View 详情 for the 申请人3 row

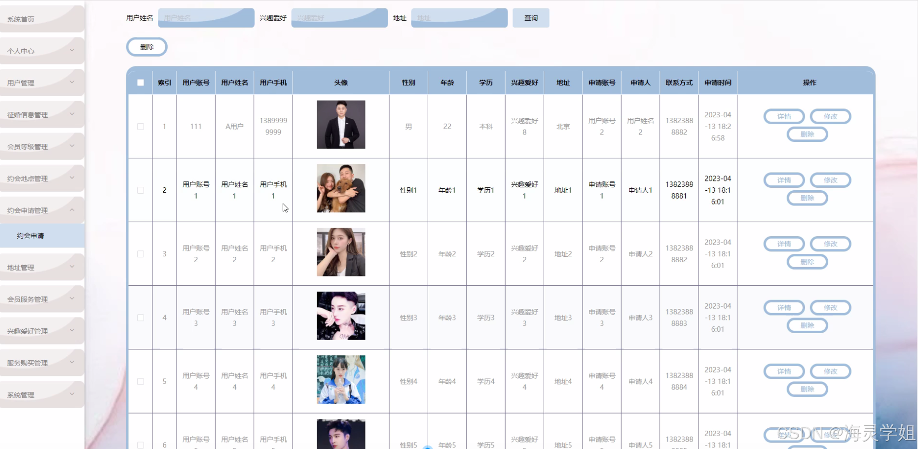point(784,308)
